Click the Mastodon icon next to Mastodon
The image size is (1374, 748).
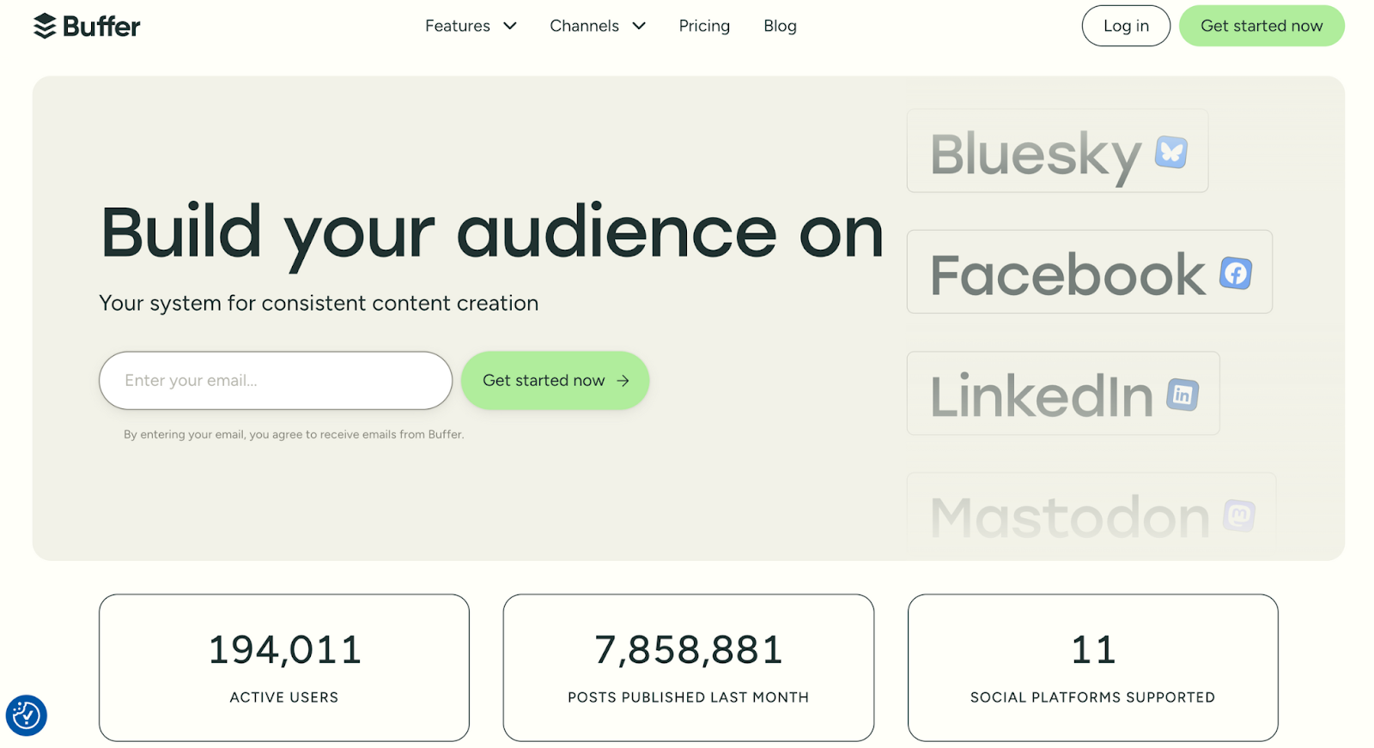pyautogui.click(x=1239, y=516)
